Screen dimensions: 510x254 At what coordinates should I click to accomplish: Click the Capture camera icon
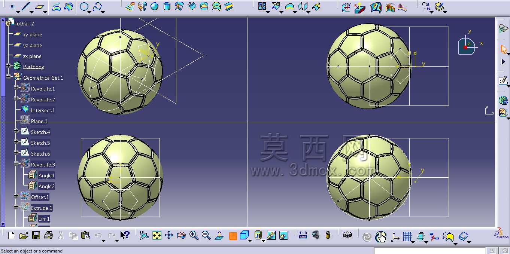[347, 235]
